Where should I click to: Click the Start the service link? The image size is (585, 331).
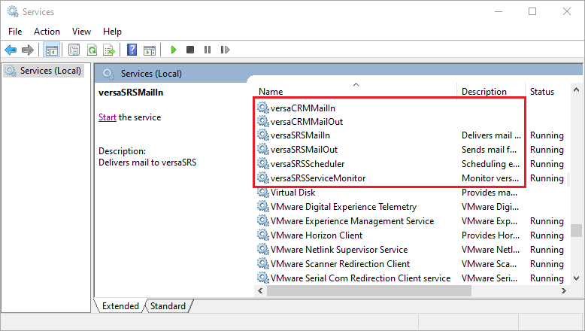108,117
